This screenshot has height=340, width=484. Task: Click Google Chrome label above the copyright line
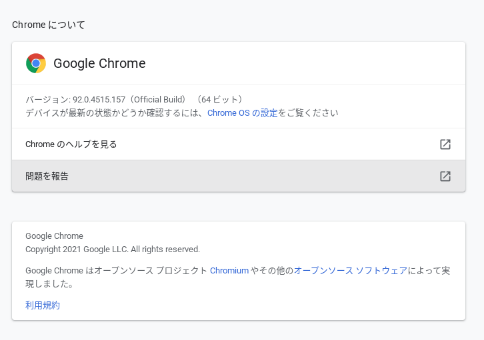tap(54, 236)
